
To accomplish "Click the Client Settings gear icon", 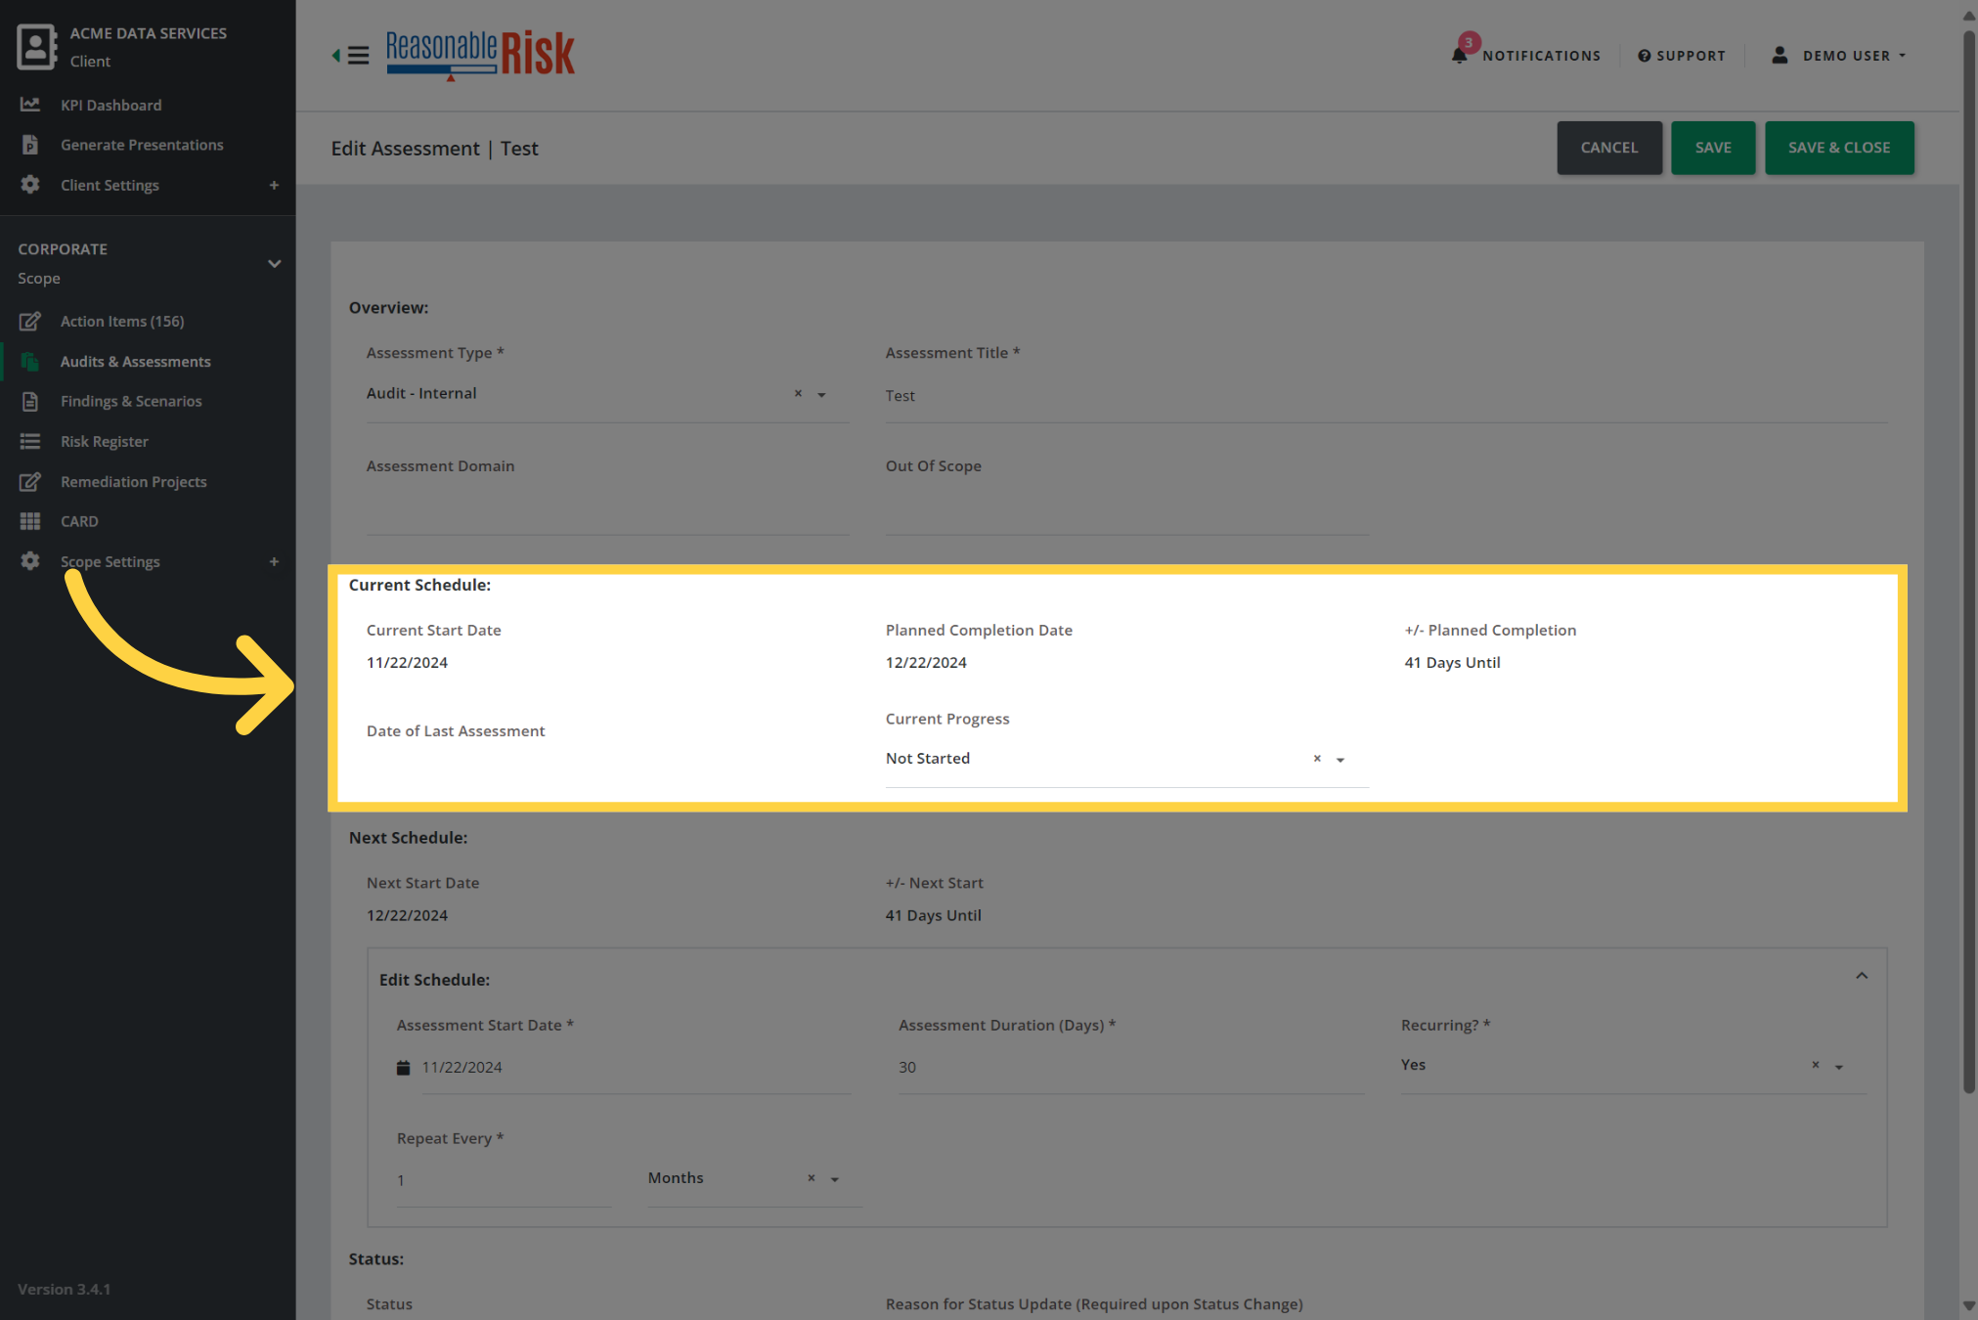I will [x=30, y=185].
